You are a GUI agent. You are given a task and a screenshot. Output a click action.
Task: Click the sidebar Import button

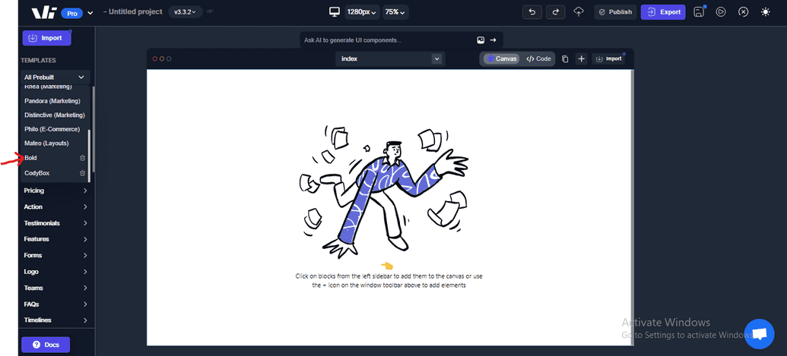pos(46,38)
